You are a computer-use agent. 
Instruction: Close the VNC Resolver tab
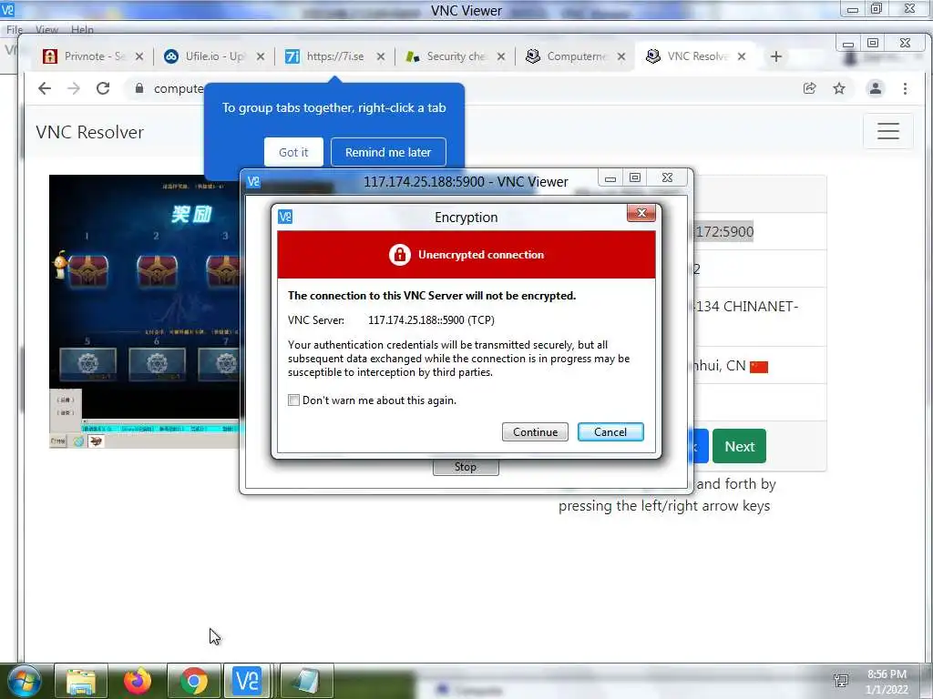pyautogui.click(x=742, y=56)
